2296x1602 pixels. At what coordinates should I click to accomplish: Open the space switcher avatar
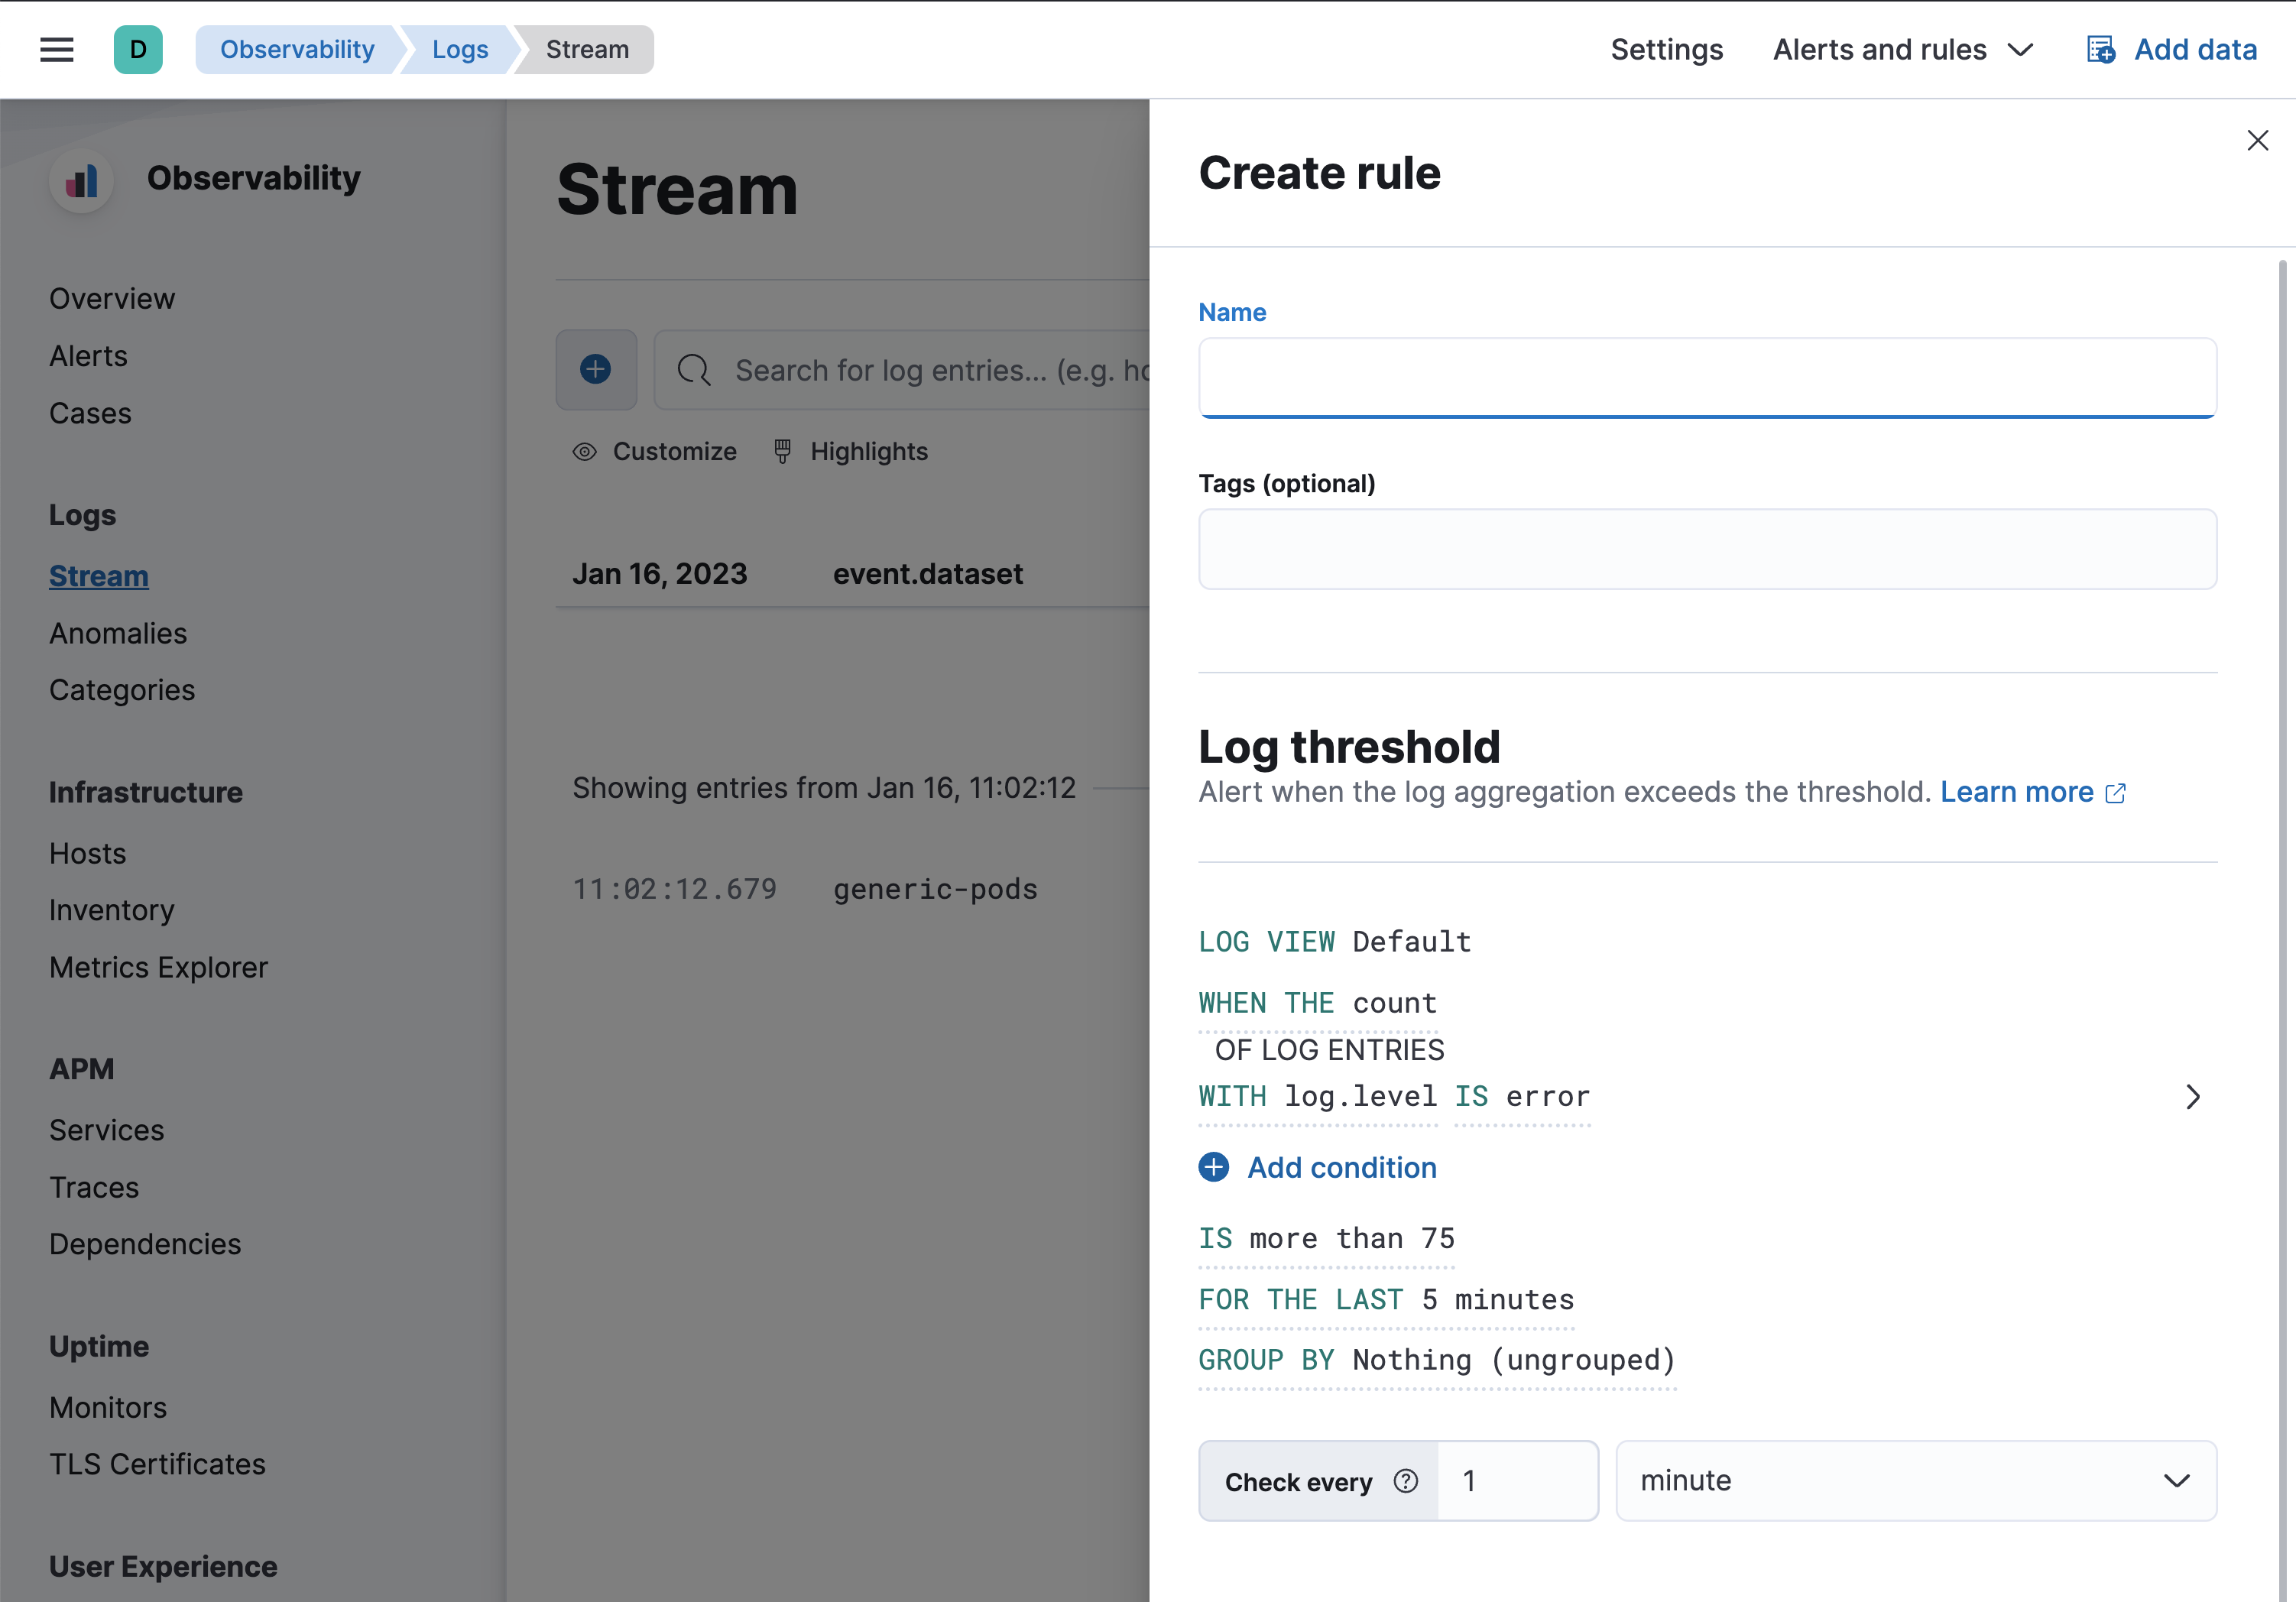click(x=138, y=49)
